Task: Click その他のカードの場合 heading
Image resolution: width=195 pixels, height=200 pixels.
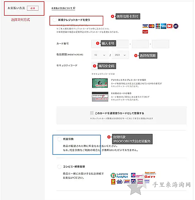Action: pos(121,93)
